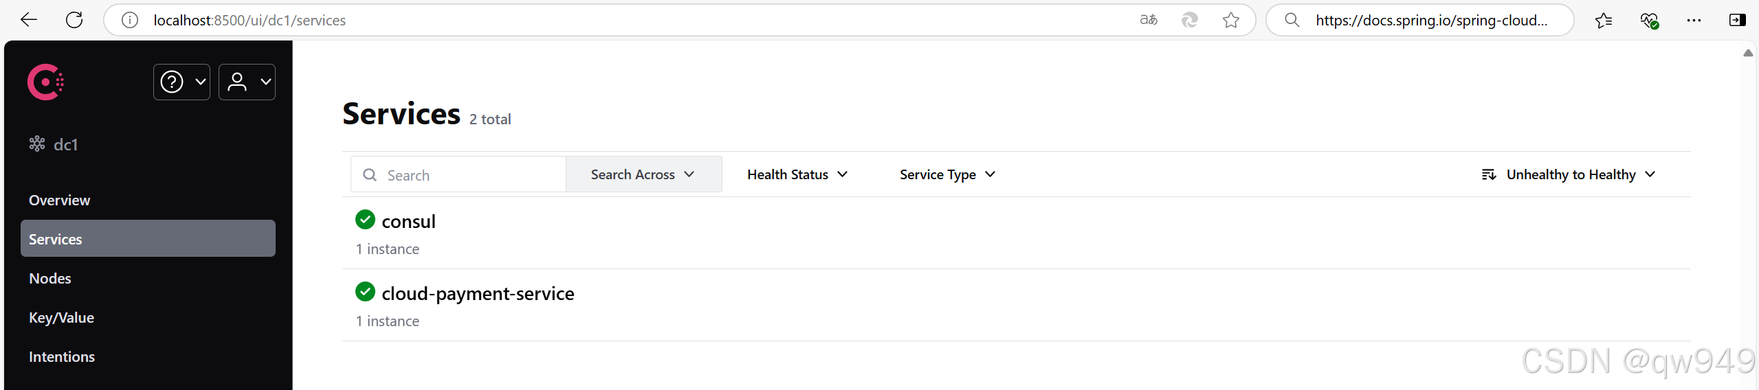Expand the Search Across dropdown
The image size is (1759, 390).
tap(643, 174)
